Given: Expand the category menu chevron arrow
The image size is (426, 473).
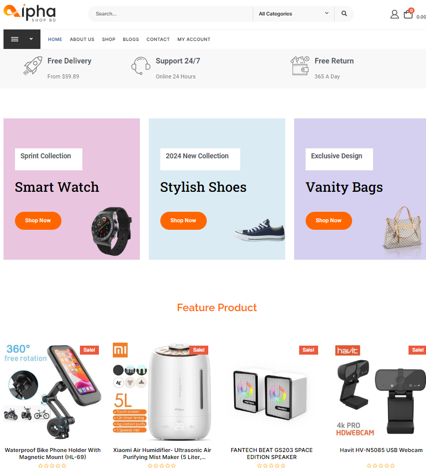Looking at the screenshot, I should point(31,39).
